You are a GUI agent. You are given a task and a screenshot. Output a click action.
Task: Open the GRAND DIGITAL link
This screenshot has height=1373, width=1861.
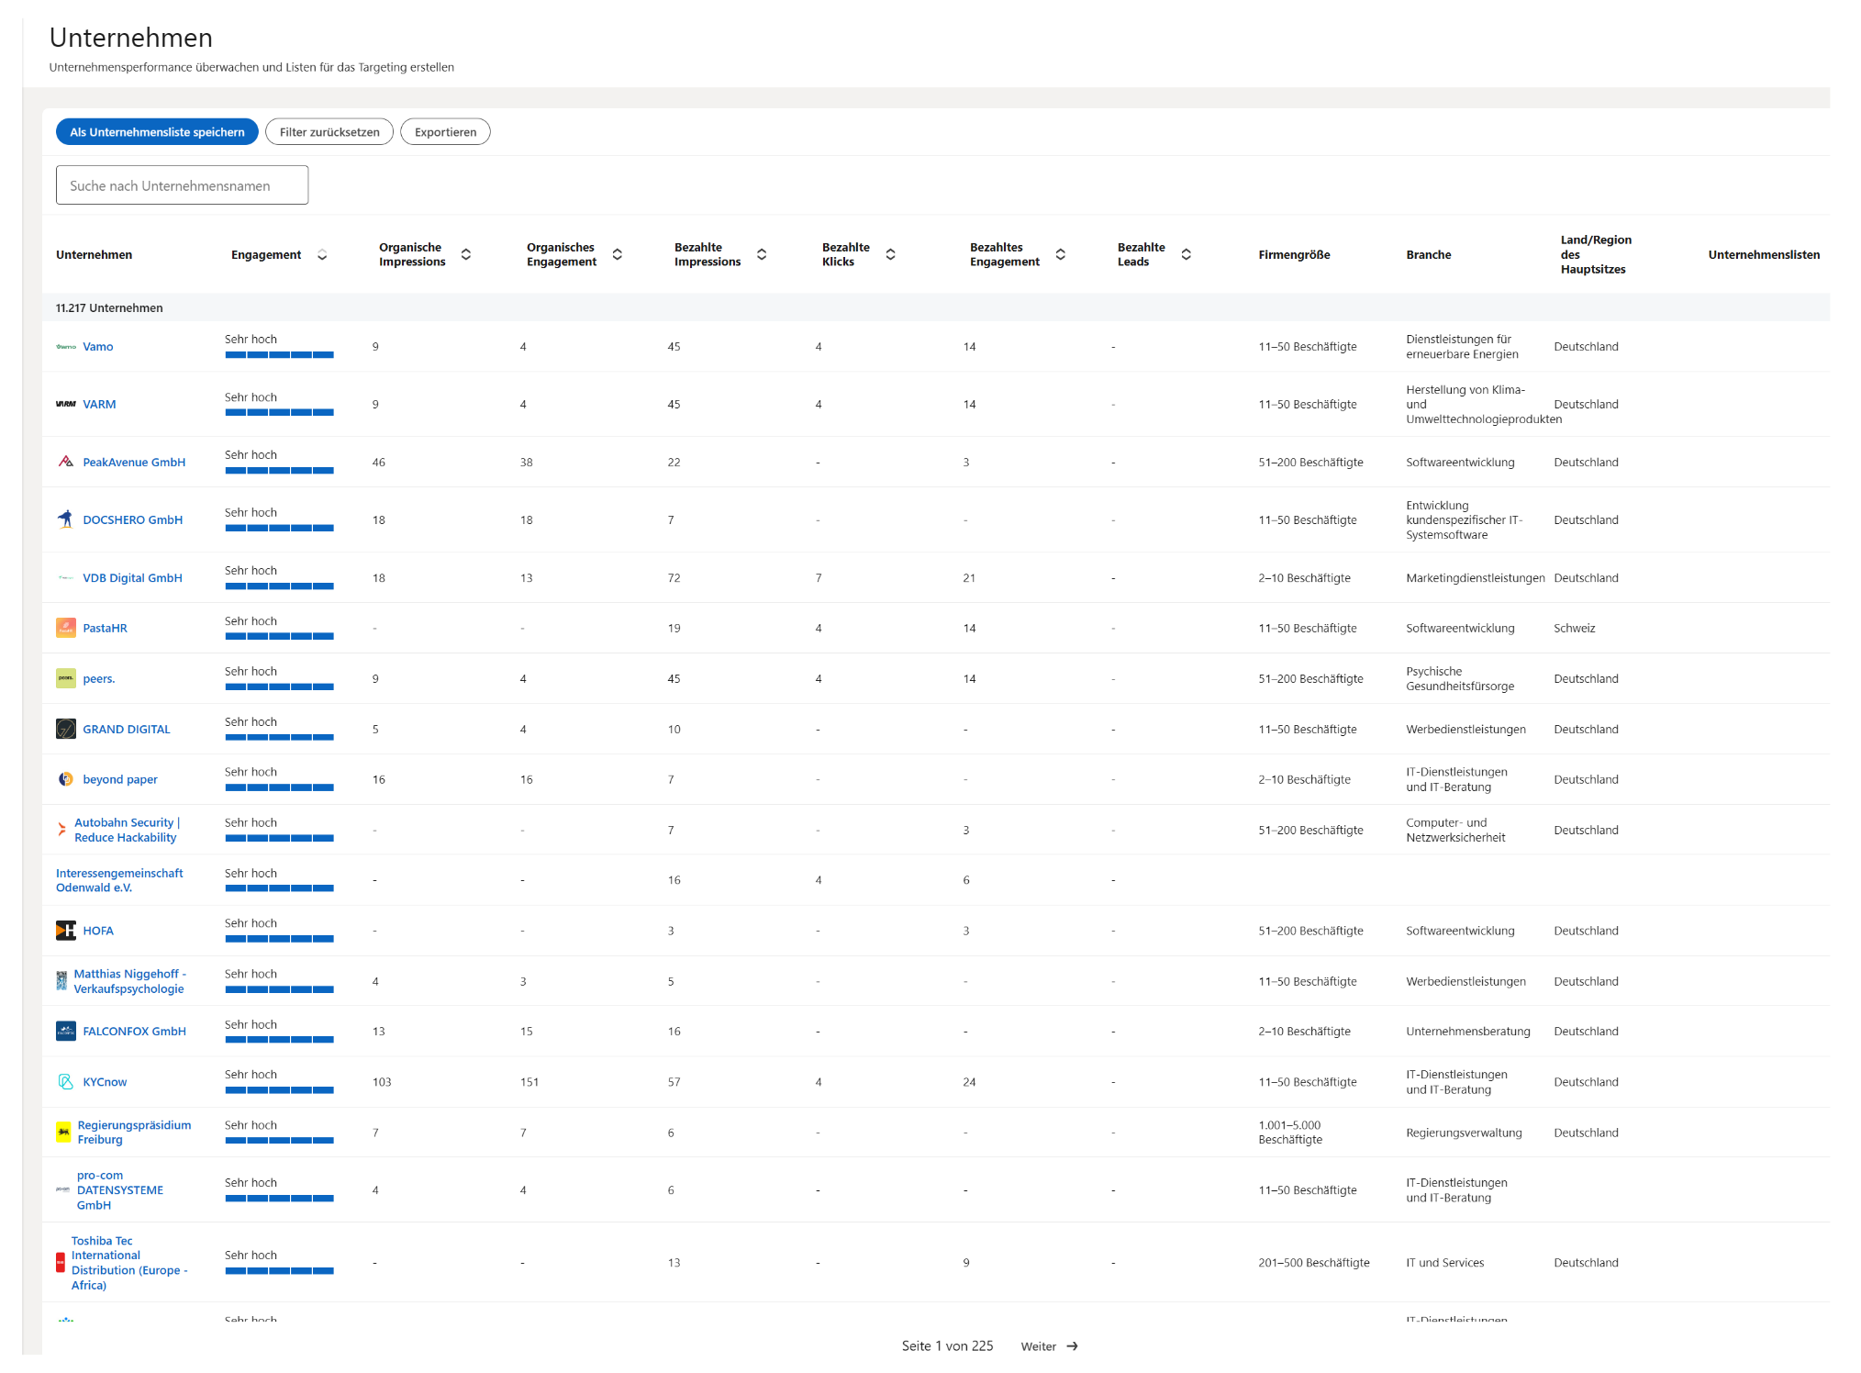(127, 730)
